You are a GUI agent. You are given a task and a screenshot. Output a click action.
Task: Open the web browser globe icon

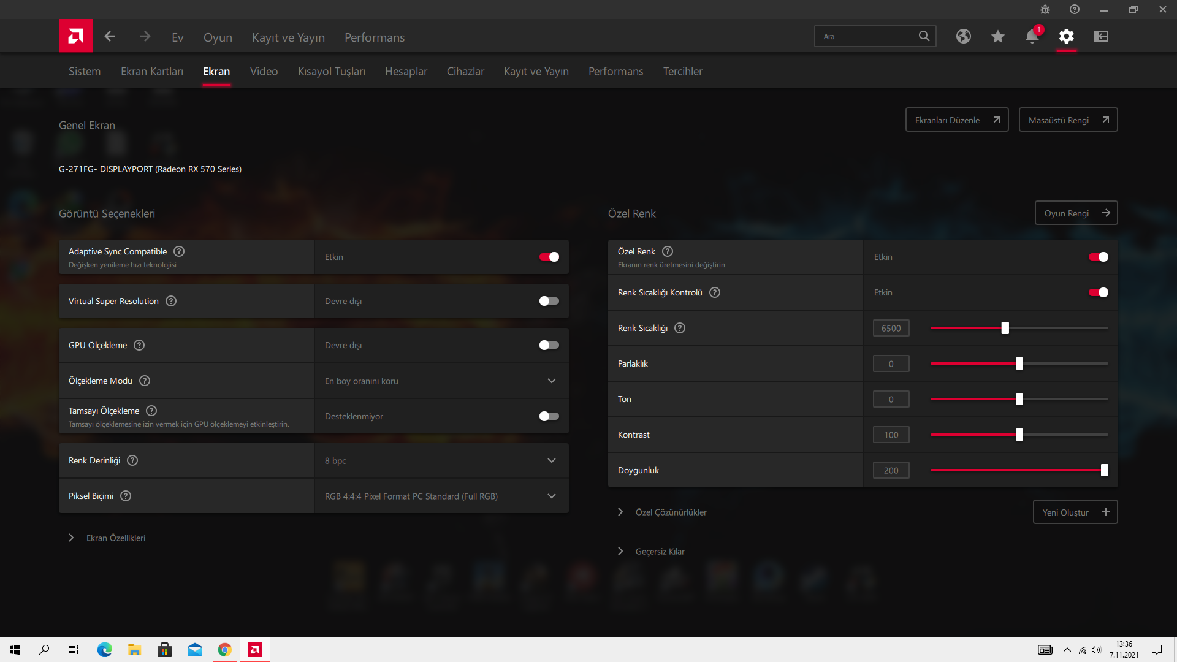(963, 37)
